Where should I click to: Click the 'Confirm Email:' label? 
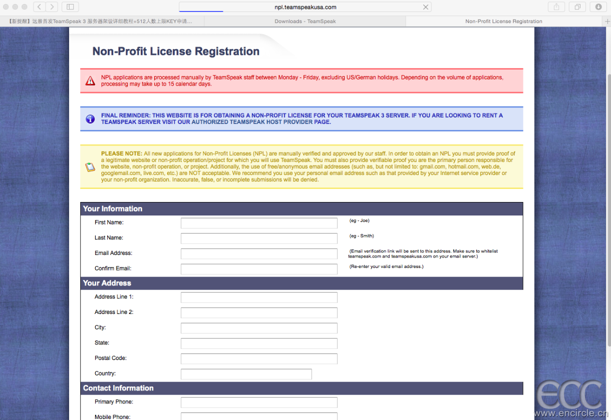[113, 268]
